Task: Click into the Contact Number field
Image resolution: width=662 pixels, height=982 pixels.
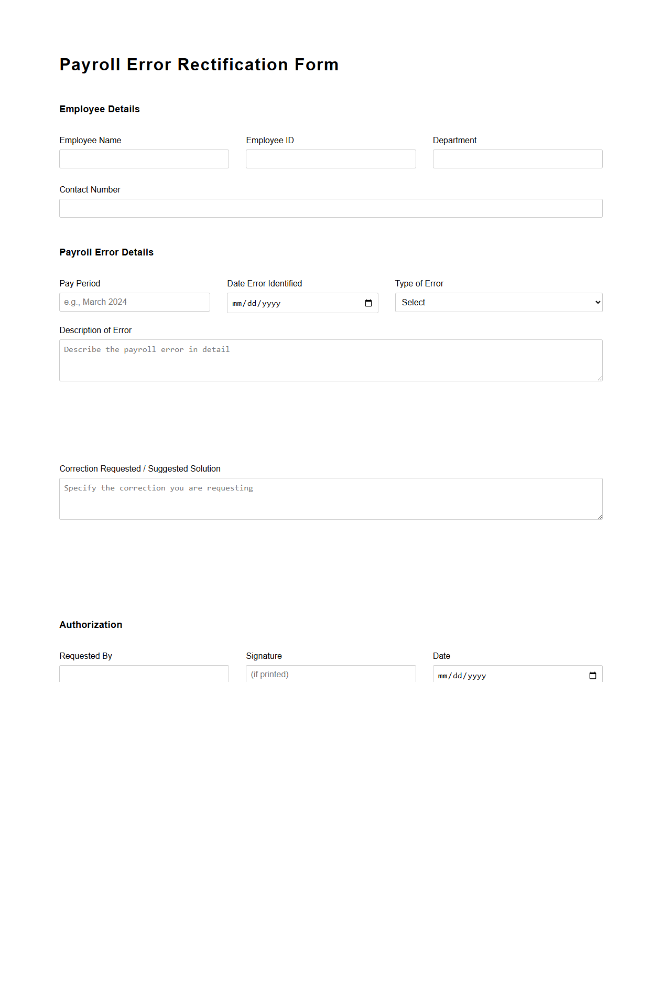Action: coord(331,208)
